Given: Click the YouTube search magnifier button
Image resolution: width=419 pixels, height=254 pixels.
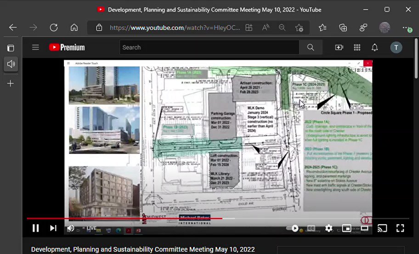Looking at the screenshot, I should tap(311, 47).
